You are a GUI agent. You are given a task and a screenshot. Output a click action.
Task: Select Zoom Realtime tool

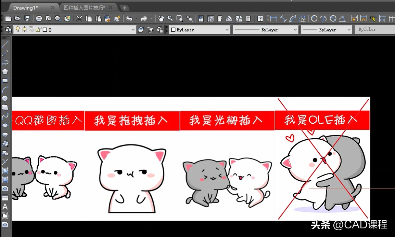[x=170, y=18]
